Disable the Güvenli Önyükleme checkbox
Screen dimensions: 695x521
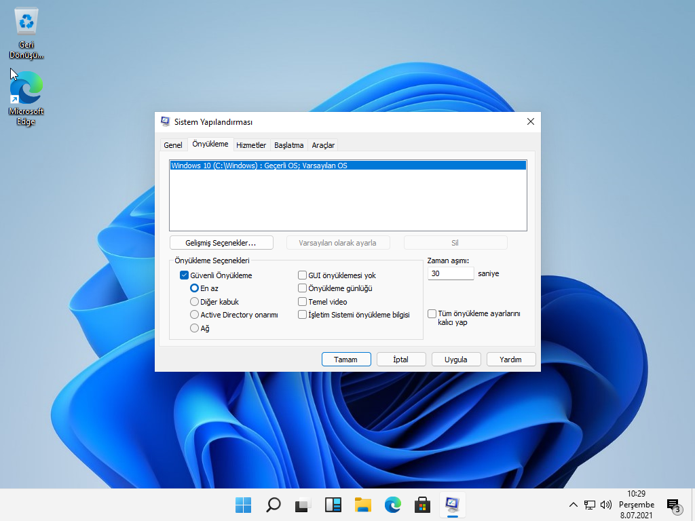pyautogui.click(x=184, y=275)
